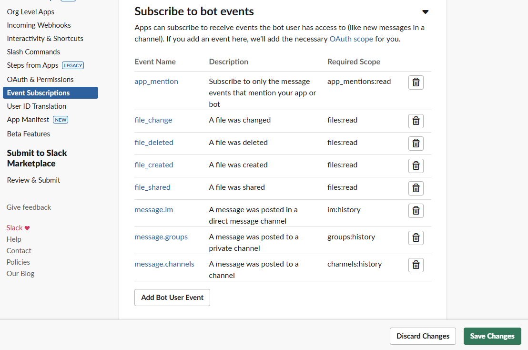
Task: Open User ID Translation page
Action: coord(37,106)
